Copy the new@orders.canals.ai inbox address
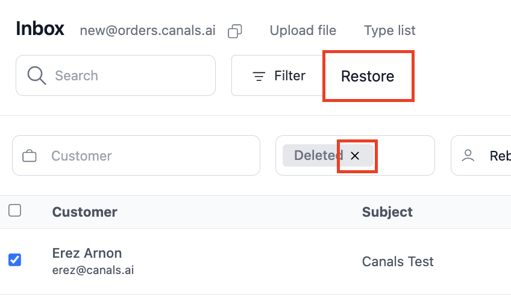511x303 pixels. point(234,31)
